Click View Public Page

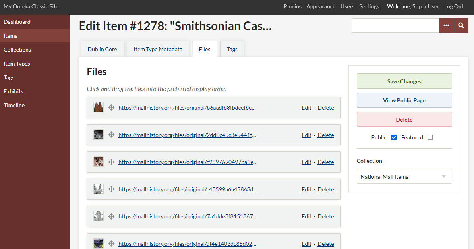click(404, 100)
